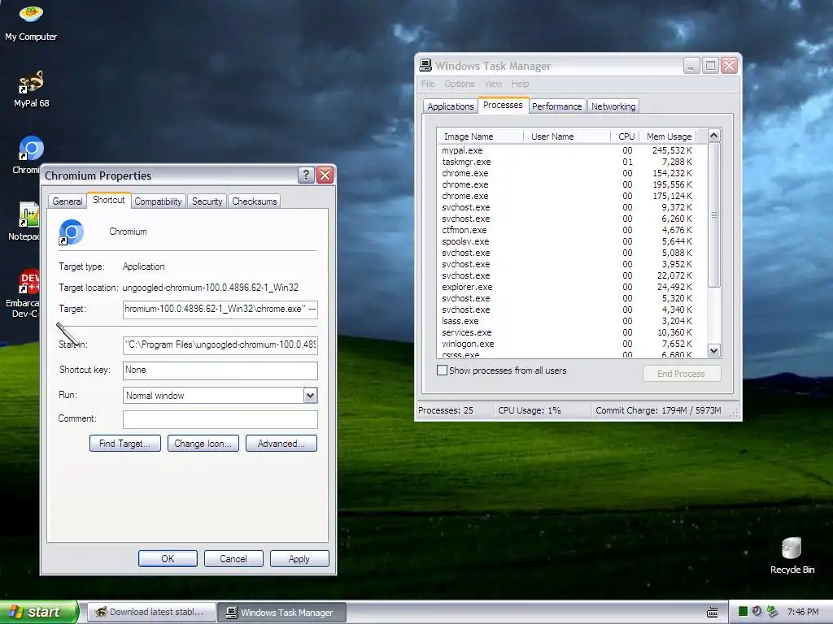Click the green CPU meter tray icon
The height and width of the screenshot is (624, 833).
click(743, 612)
